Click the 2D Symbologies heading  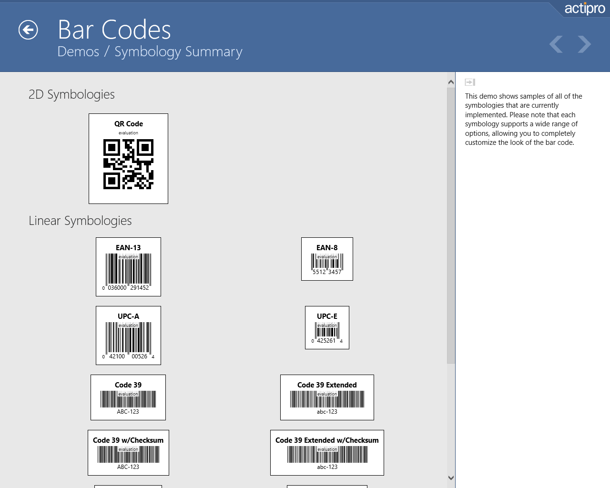[x=71, y=94]
